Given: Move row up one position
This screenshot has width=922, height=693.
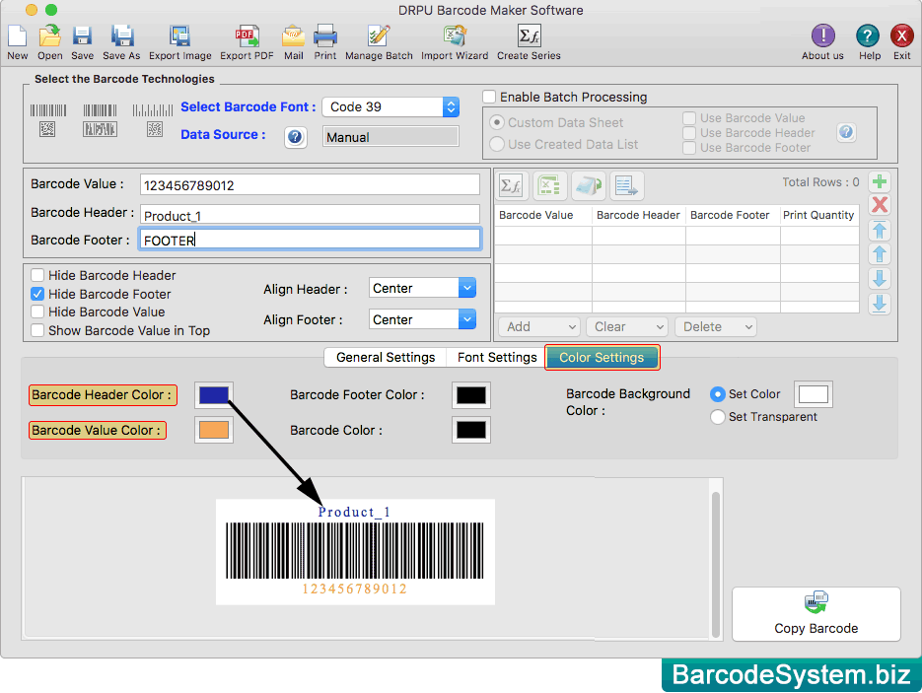Looking at the screenshot, I should tap(879, 254).
